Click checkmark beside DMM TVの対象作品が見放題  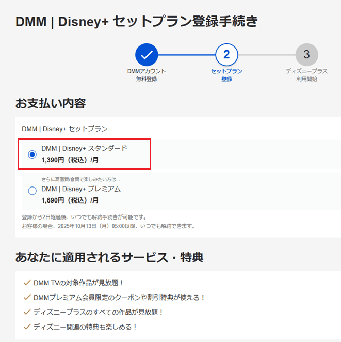point(27,283)
